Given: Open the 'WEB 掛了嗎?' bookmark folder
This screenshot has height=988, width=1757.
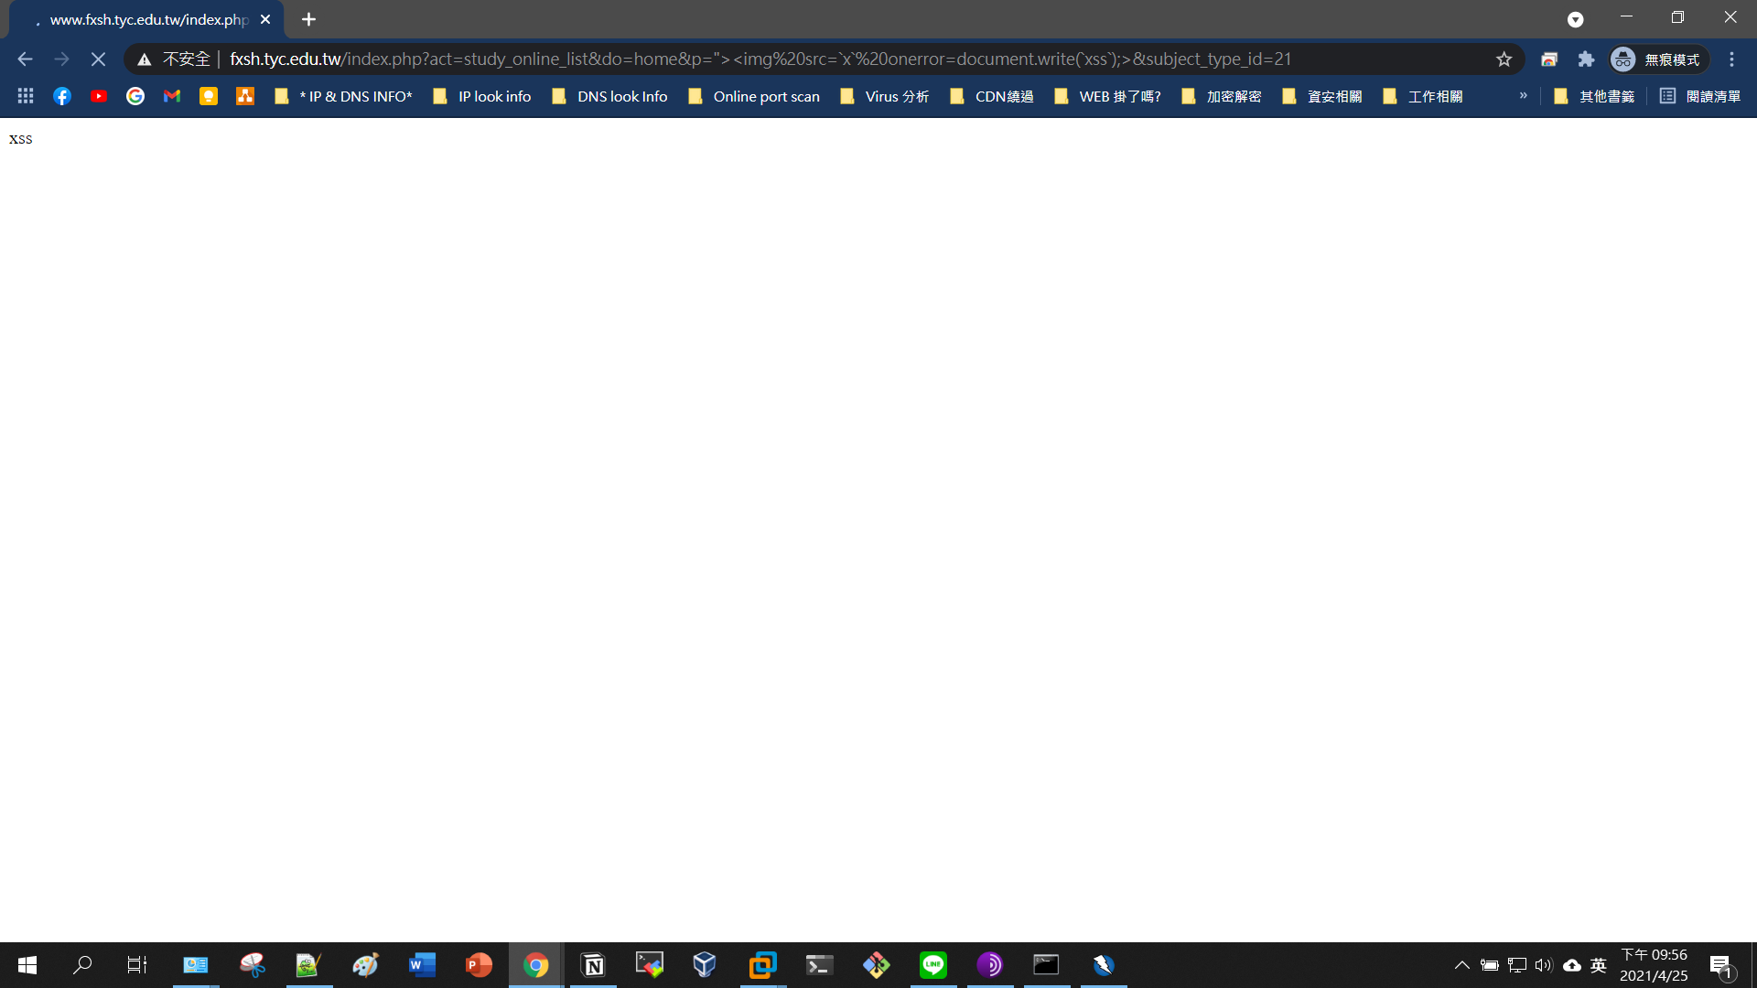Looking at the screenshot, I should 1108,96.
